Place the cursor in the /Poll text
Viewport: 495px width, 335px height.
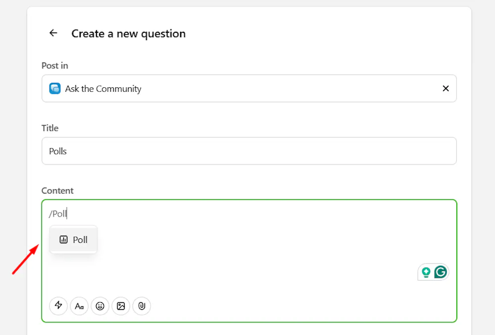point(58,214)
